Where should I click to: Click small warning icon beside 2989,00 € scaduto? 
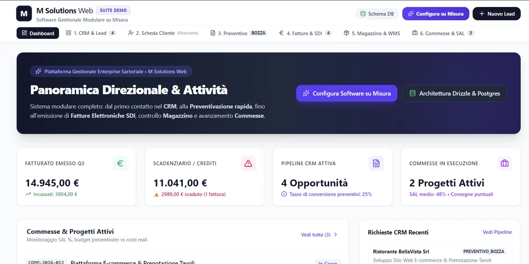coord(156,194)
